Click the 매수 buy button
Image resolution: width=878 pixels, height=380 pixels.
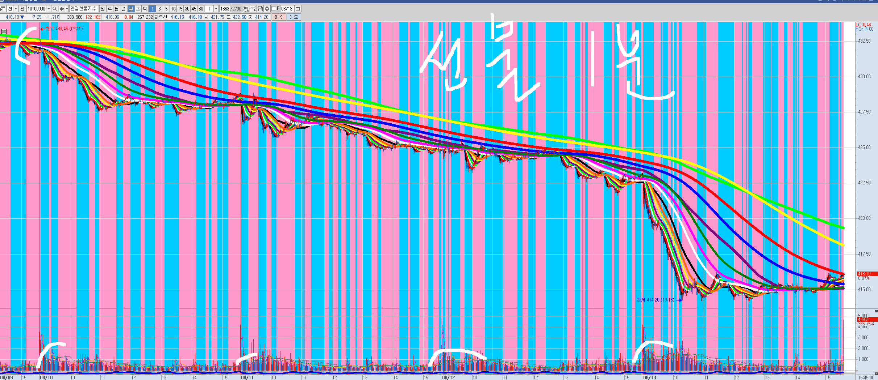[x=279, y=17]
